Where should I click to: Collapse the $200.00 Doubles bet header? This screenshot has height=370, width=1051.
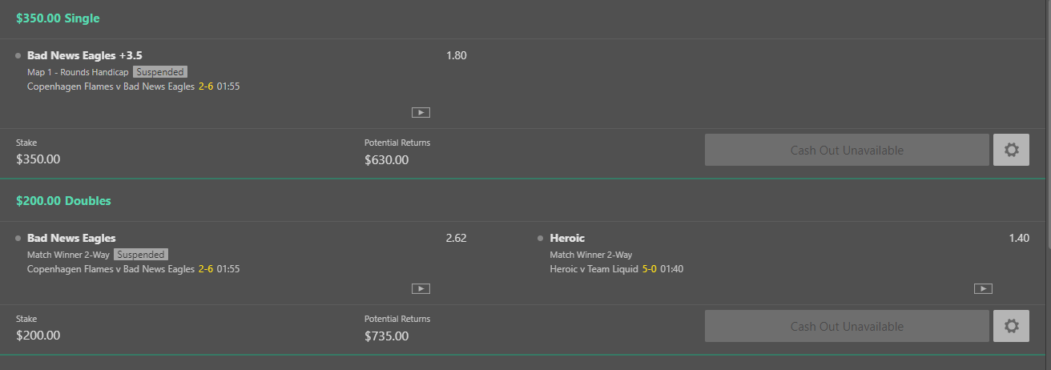coord(63,201)
